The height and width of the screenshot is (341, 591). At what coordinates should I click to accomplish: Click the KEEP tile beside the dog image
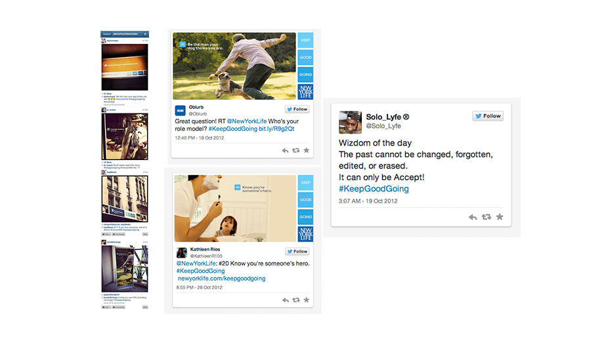pos(305,40)
